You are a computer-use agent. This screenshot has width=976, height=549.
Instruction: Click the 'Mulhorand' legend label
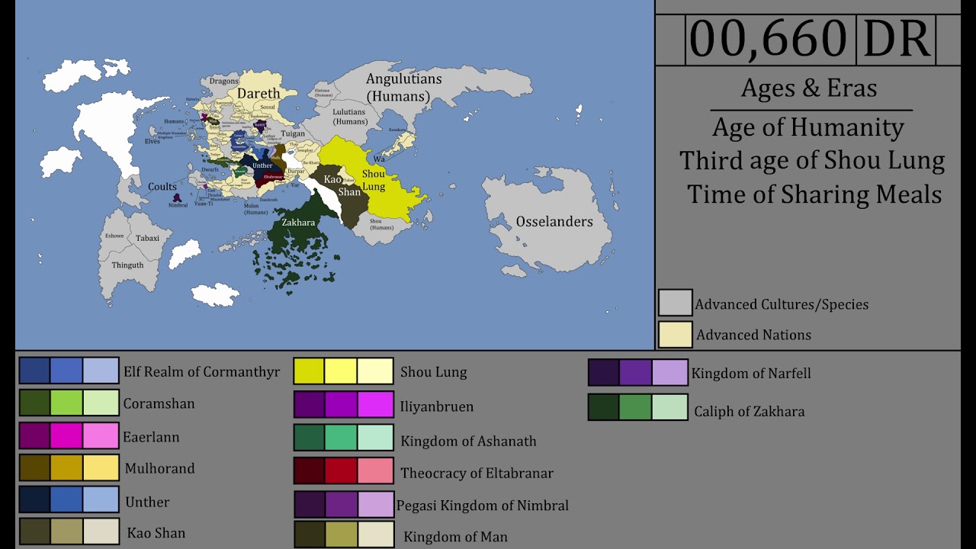tap(159, 468)
